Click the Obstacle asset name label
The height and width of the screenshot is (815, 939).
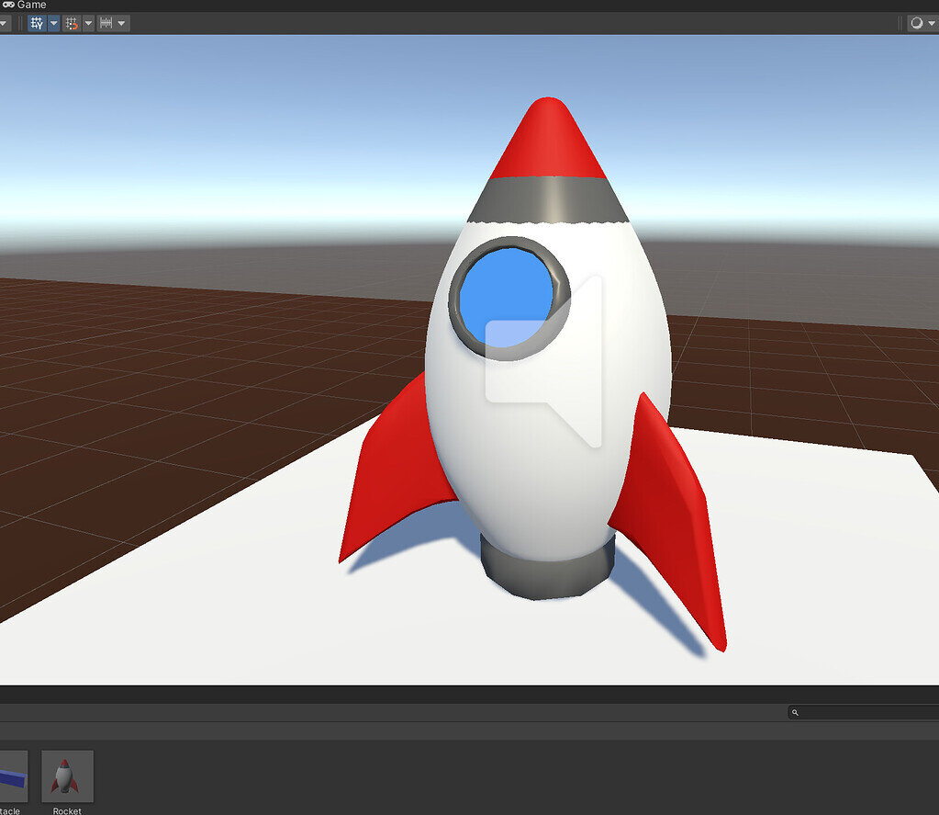point(9,810)
